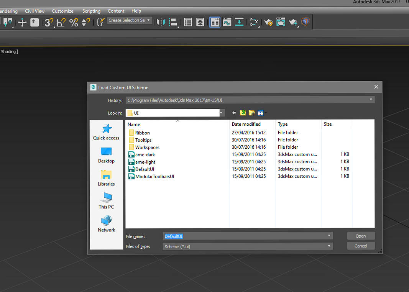Expand the Look in folder dropdown
The height and width of the screenshot is (292, 409).
coord(221,113)
